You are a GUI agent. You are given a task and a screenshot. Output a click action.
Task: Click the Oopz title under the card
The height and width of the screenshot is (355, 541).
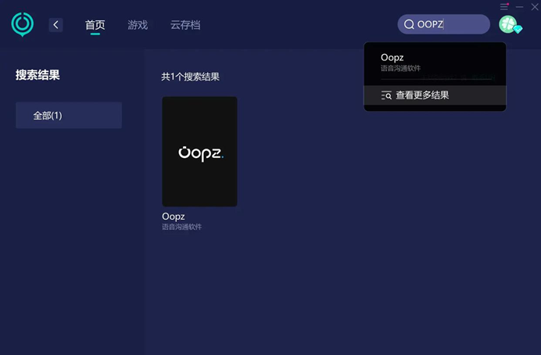point(174,217)
